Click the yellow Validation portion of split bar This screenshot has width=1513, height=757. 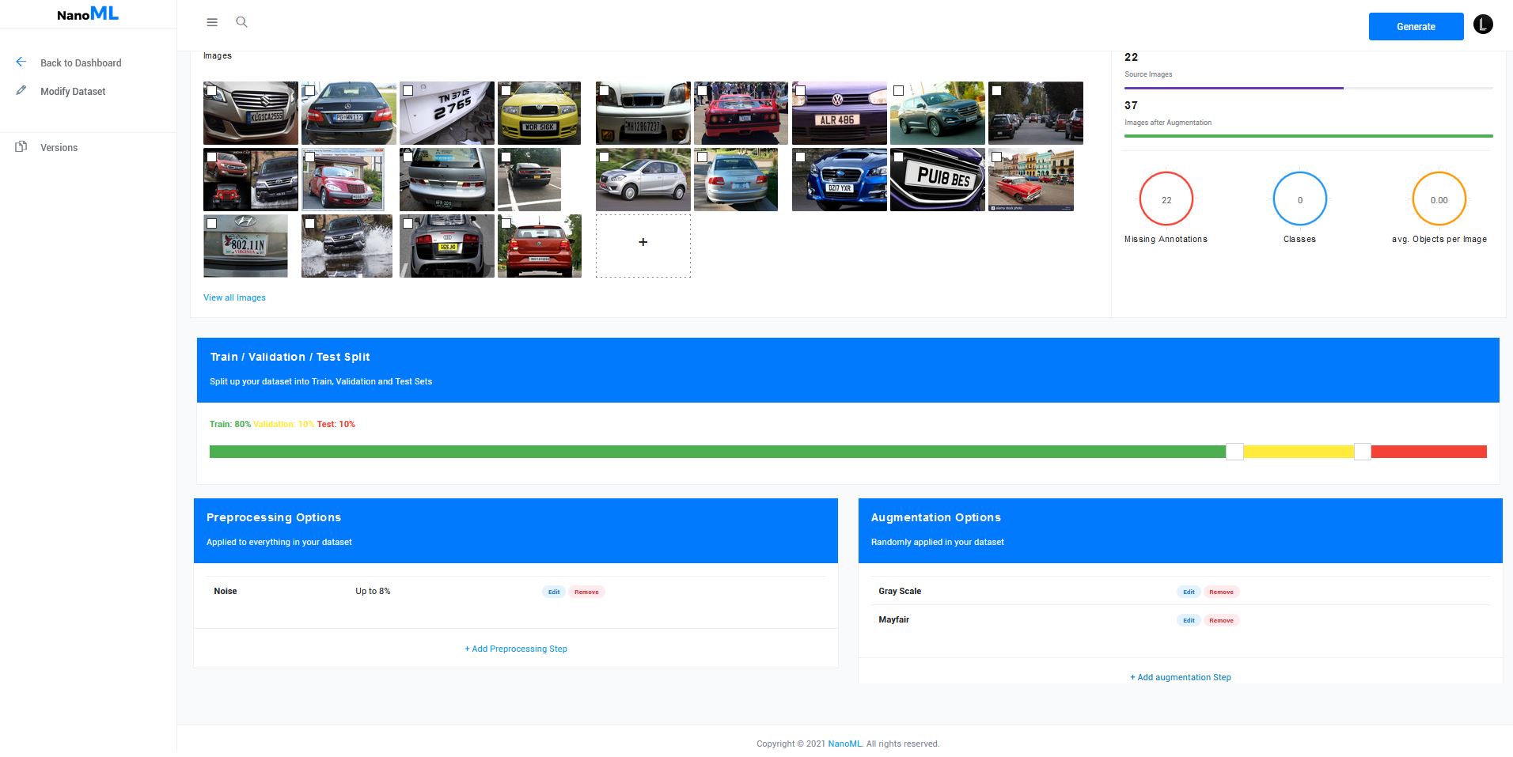[x=1298, y=452]
